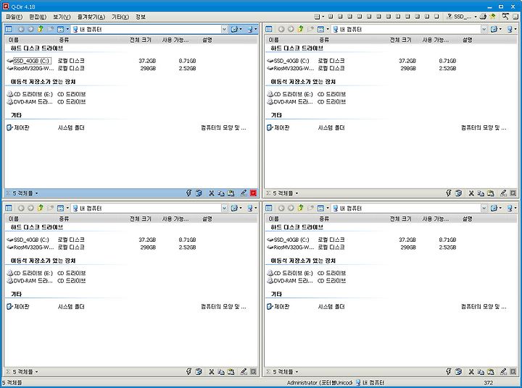Image resolution: width=522 pixels, height=388 pixels.
Task: Open the 파일(F) menu
Action: point(14,17)
